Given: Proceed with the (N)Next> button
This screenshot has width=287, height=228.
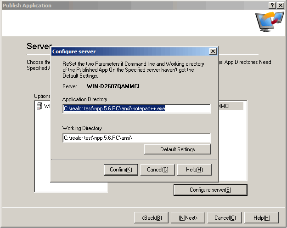Looking at the screenshot, I should tap(188, 217).
